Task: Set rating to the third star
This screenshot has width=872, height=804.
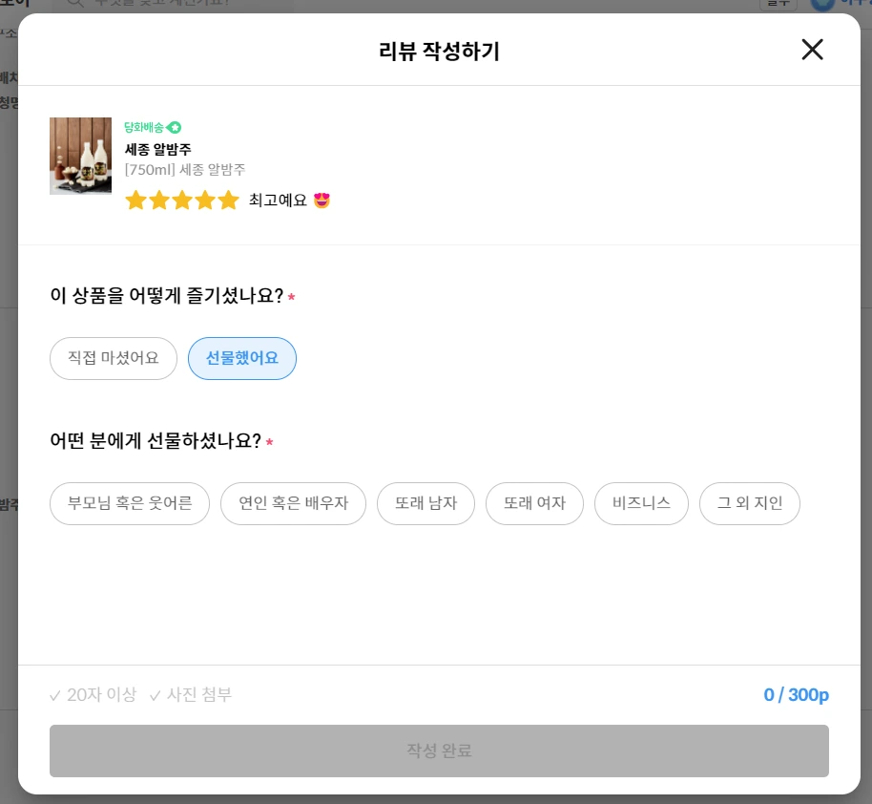Action: point(182,200)
